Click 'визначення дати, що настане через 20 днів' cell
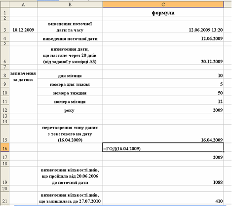232x206 pixels. [70, 55]
